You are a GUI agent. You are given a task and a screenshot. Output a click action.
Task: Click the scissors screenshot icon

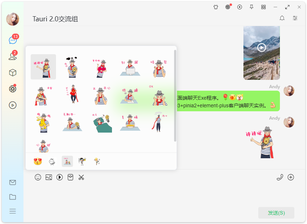81,177
